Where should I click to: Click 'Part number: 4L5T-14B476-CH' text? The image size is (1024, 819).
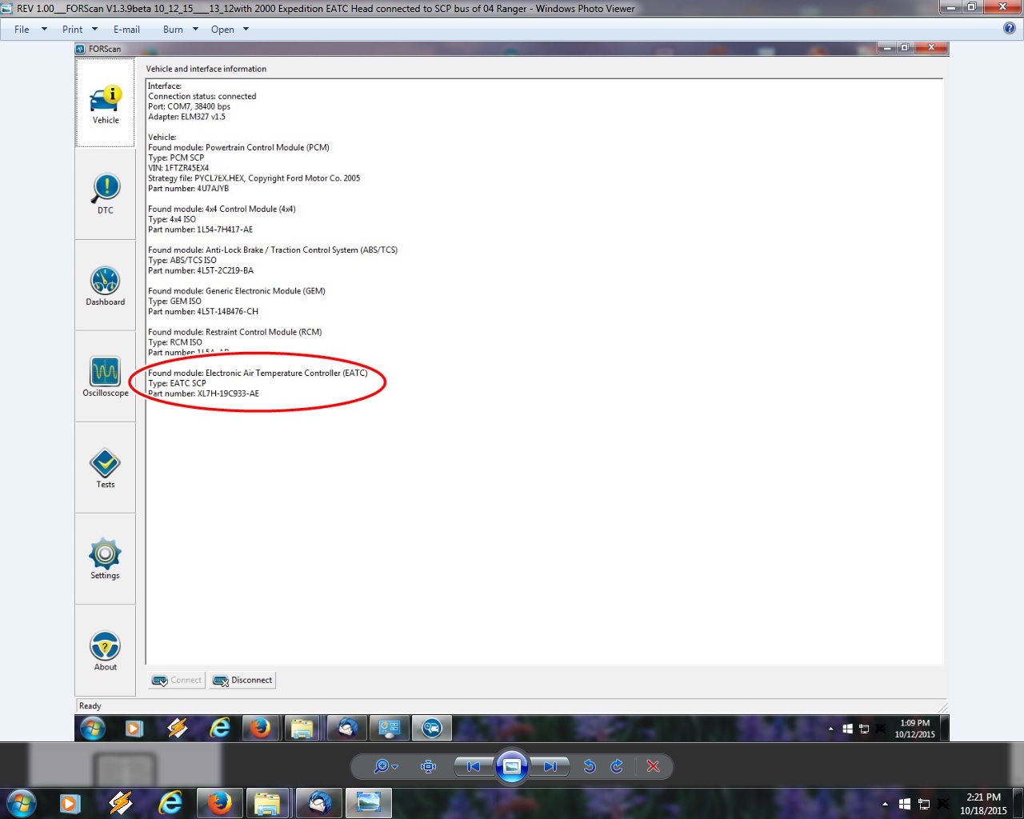point(203,311)
